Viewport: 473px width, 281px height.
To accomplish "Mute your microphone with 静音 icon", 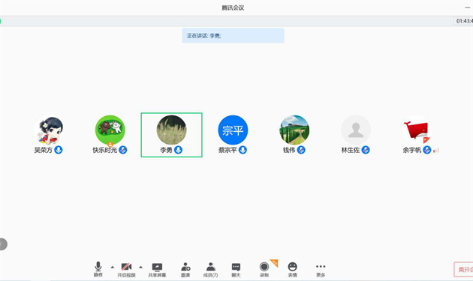I will 98,269.
